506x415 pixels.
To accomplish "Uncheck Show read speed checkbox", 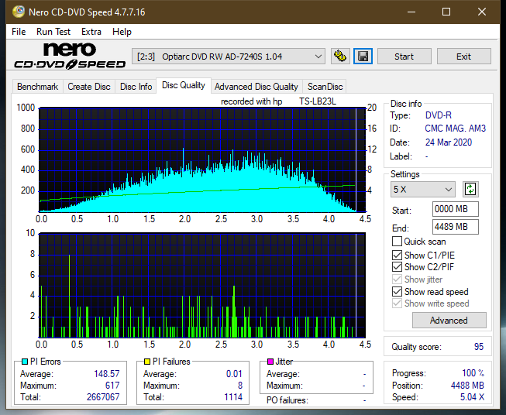I will 397,291.
